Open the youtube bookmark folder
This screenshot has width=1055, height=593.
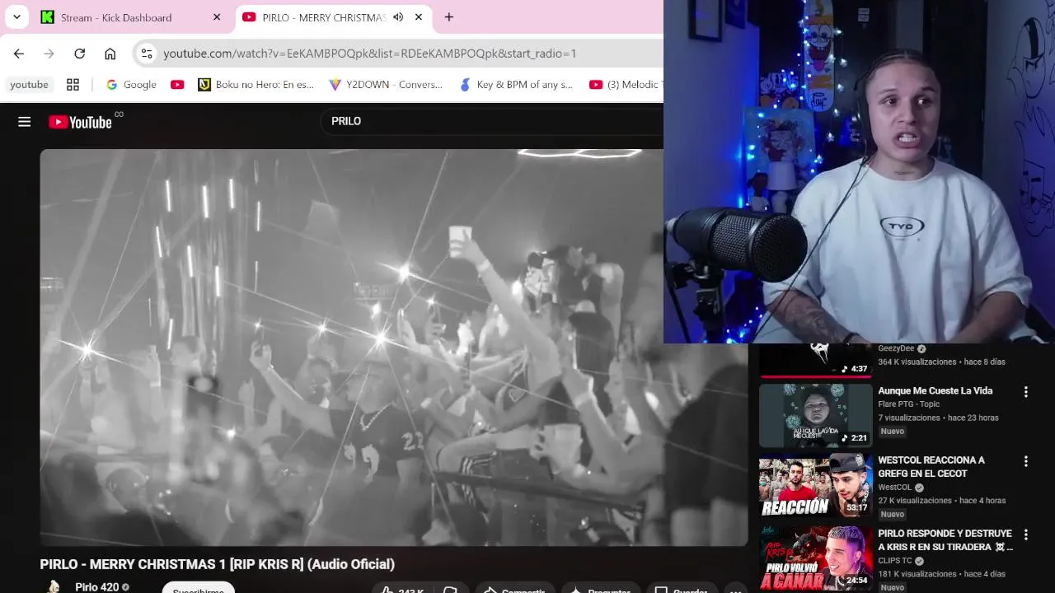point(29,85)
